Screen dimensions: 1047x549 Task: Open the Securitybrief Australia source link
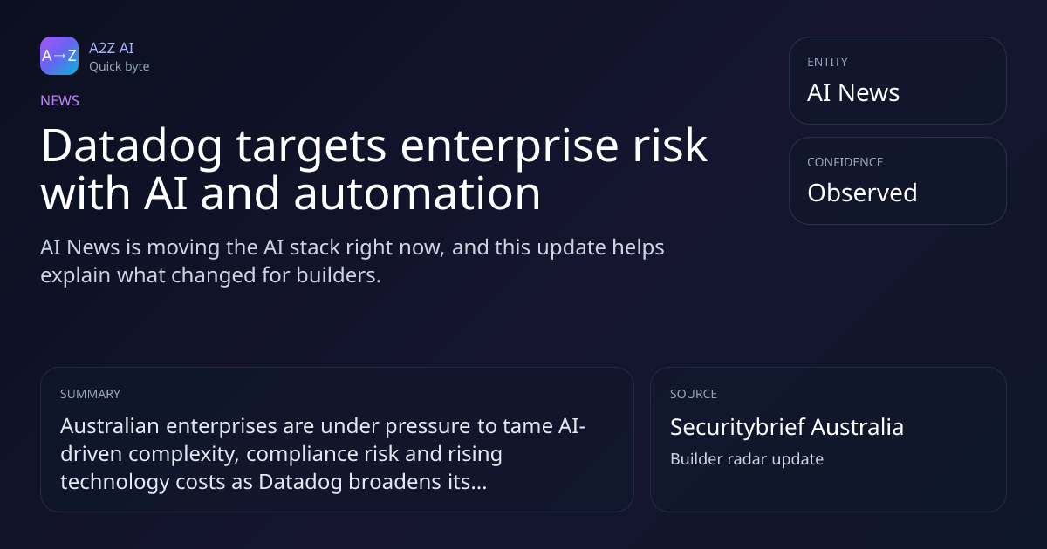point(787,427)
